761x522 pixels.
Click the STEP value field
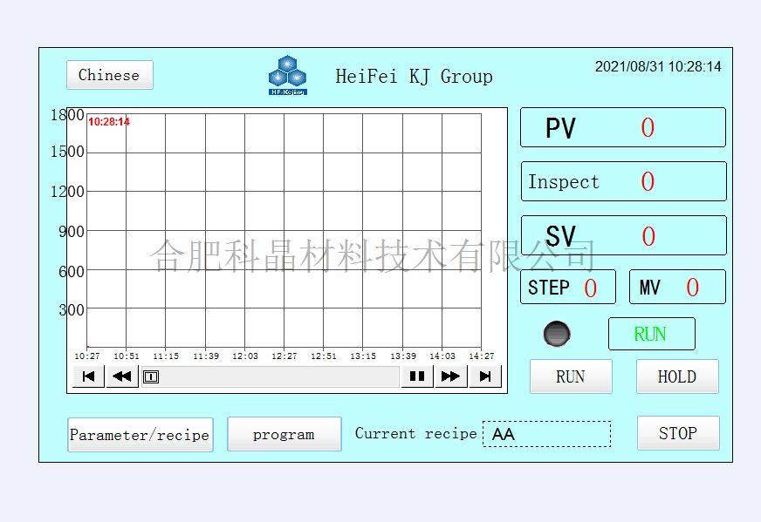pyautogui.click(x=590, y=288)
